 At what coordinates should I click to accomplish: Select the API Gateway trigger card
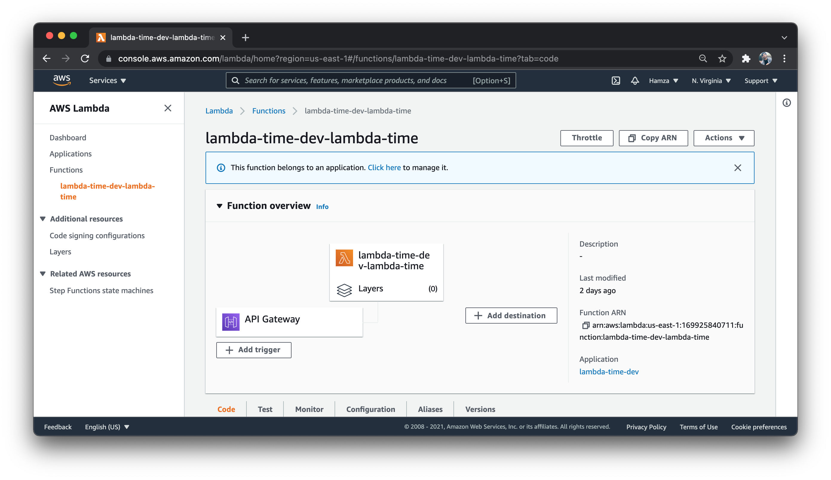pyautogui.click(x=289, y=322)
